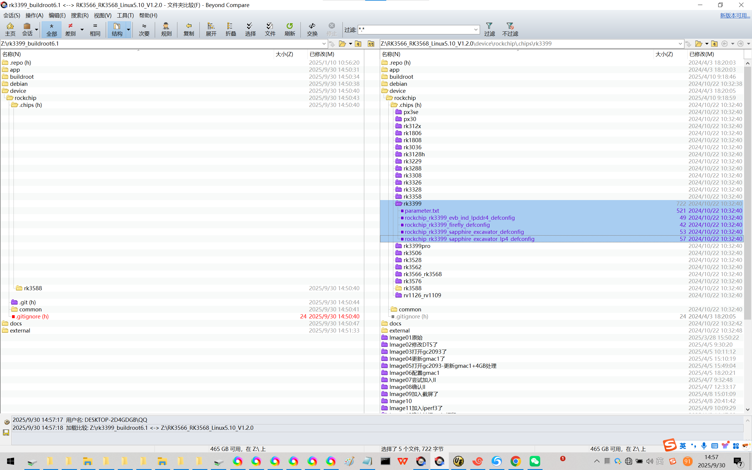
Task: Click the 新版本可用 link
Action: (735, 15)
